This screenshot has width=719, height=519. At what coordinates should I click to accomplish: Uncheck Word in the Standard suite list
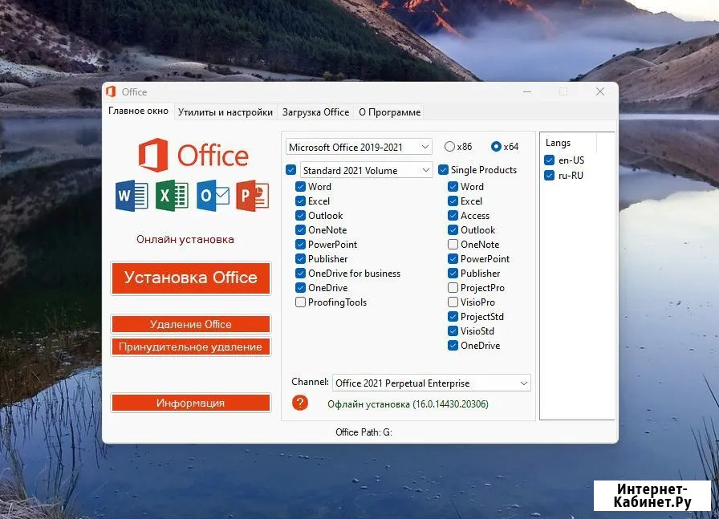point(300,187)
